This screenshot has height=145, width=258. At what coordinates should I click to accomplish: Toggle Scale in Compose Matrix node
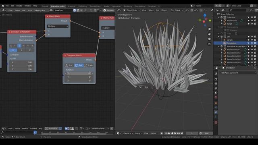89,65
